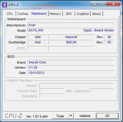The width and height of the screenshot is (123, 122).
Task: Select the BIOS Date field 10/11/2013
Action: click(71, 73)
